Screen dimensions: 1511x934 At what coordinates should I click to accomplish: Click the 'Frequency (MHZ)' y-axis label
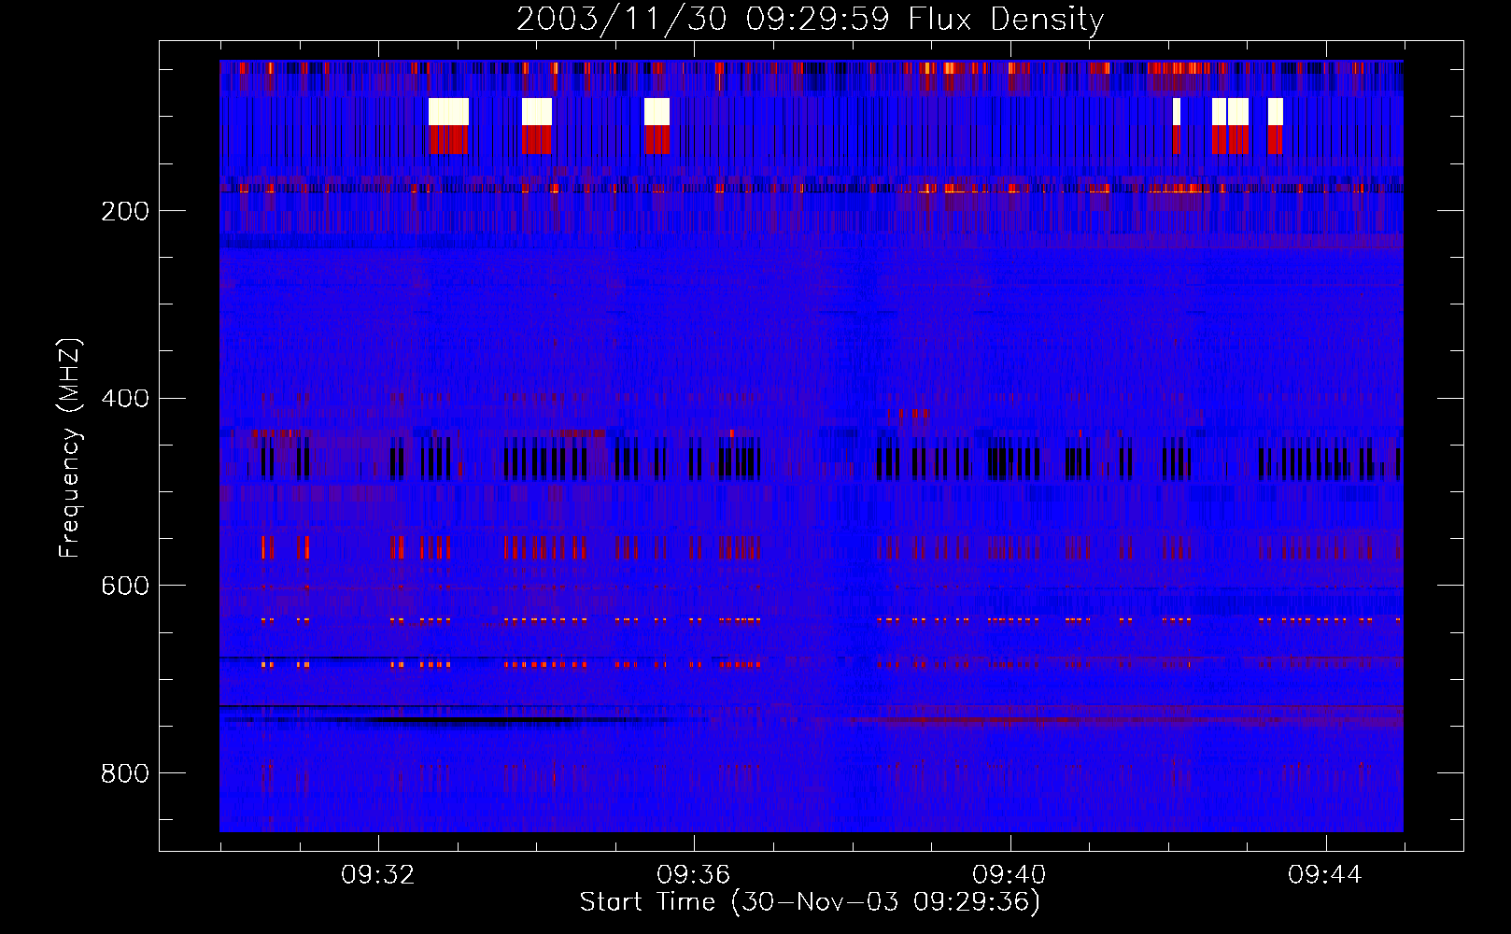pos(70,448)
